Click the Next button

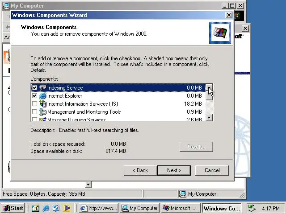click(x=174, y=170)
